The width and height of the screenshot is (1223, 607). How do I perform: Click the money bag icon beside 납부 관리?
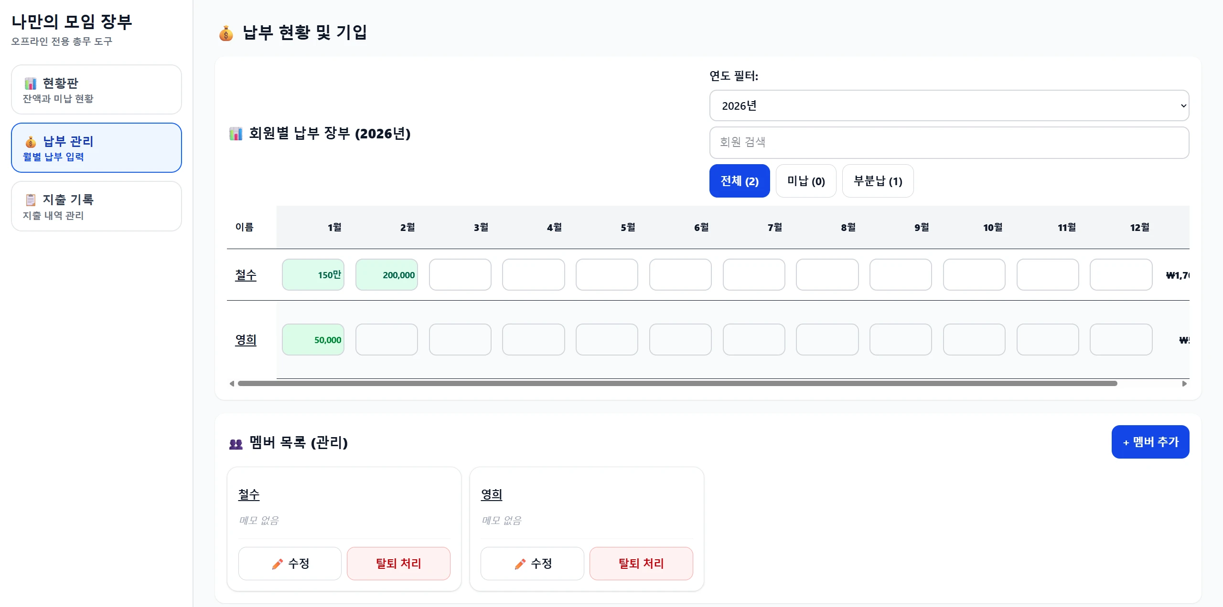click(31, 142)
